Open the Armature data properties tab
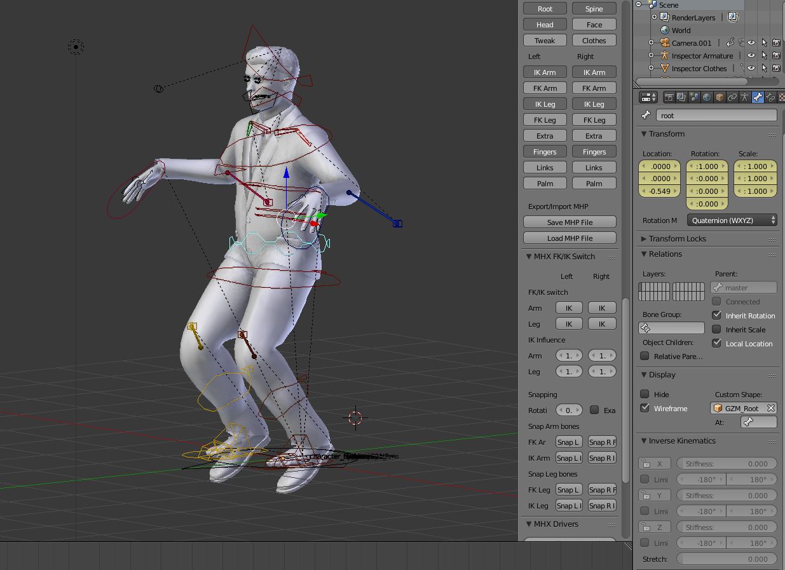The height and width of the screenshot is (570, 785). (x=745, y=97)
